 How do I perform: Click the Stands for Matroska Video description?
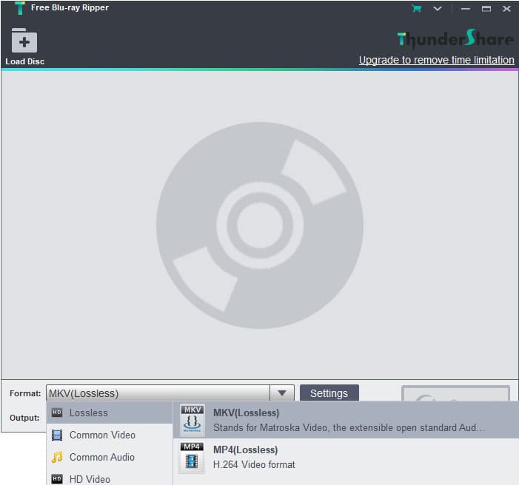click(x=349, y=427)
